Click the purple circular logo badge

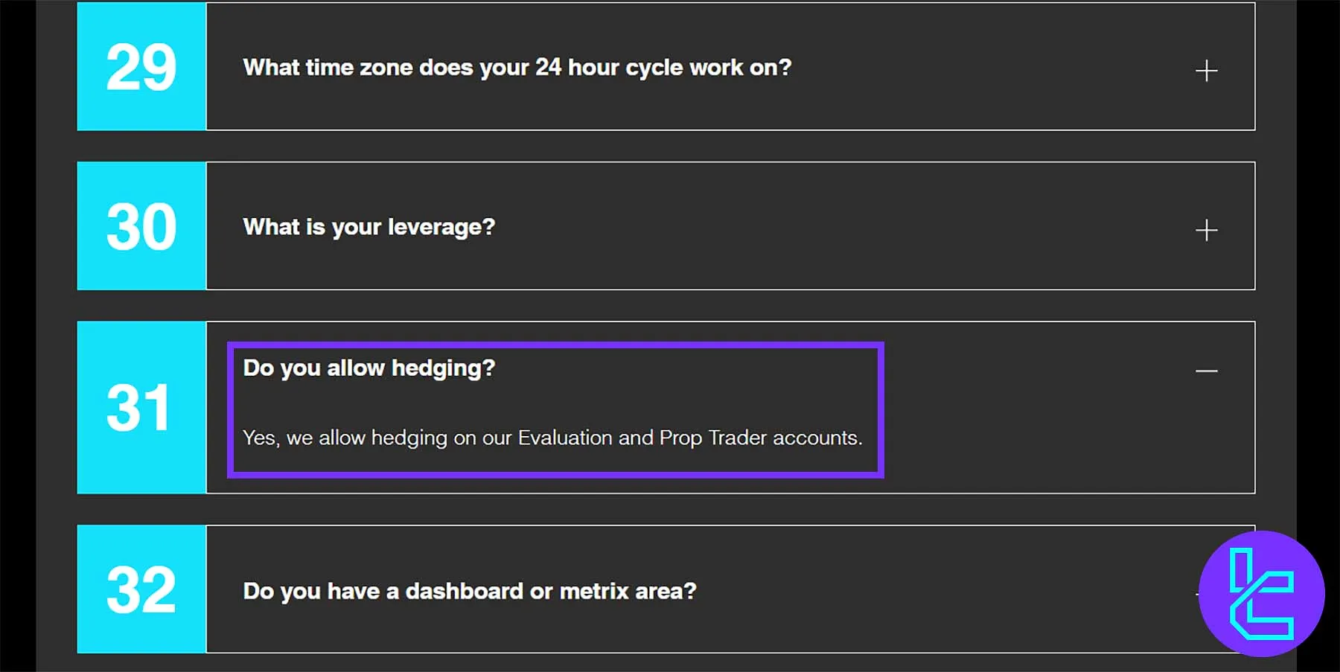click(1261, 593)
